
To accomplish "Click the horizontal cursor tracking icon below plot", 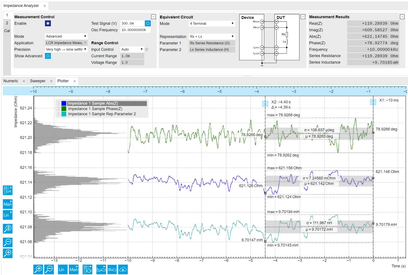I will [x=87, y=269].
